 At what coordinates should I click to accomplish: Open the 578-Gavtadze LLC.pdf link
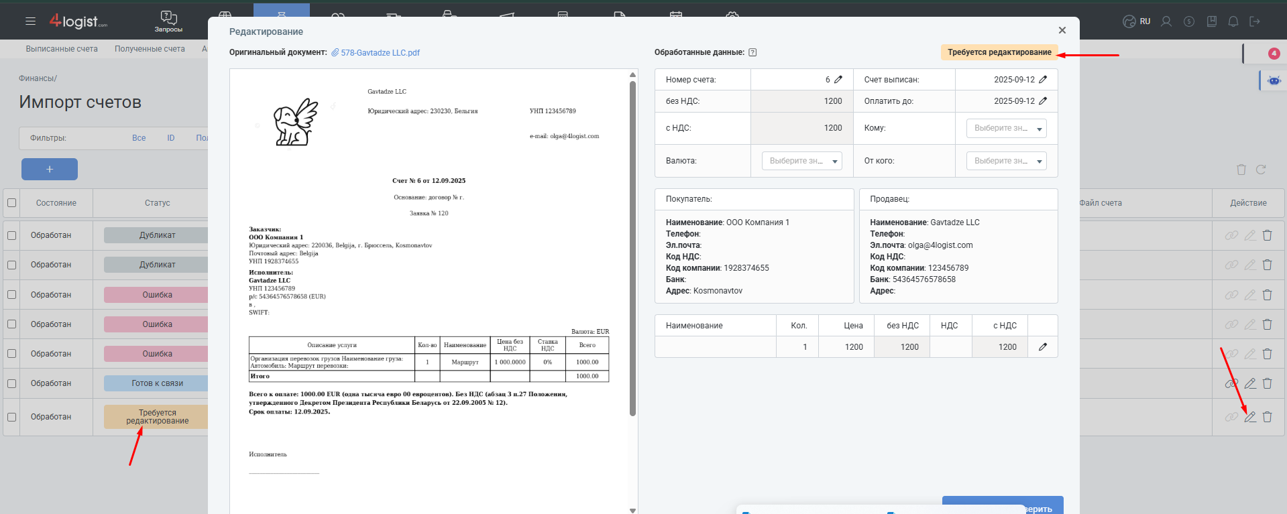(380, 53)
